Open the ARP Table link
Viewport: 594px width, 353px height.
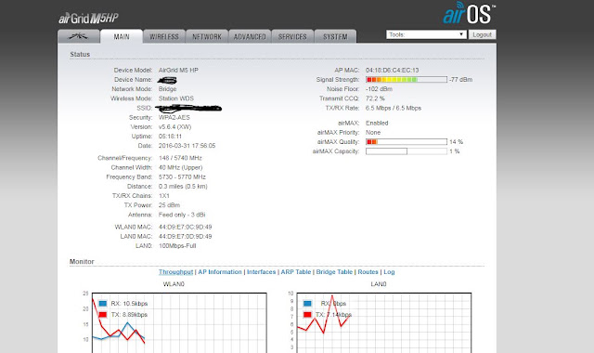click(x=296, y=272)
